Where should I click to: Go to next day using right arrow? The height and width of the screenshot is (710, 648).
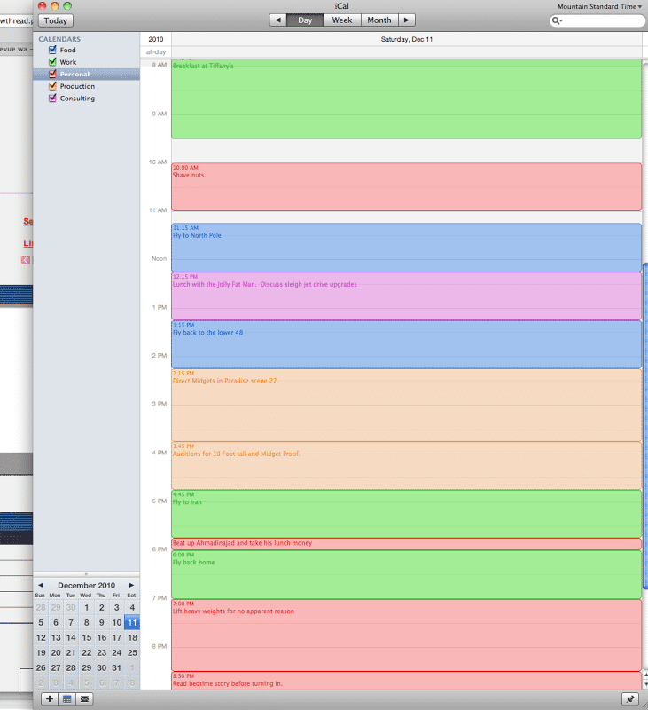tap(407, 20)
